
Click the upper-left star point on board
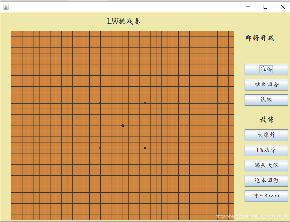tap(100, 103)
